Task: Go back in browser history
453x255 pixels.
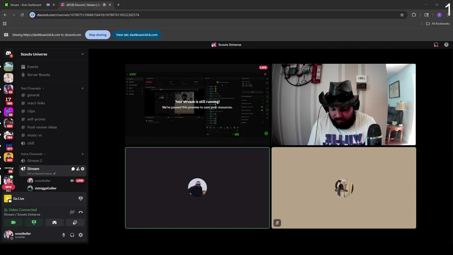Action: 5,15
